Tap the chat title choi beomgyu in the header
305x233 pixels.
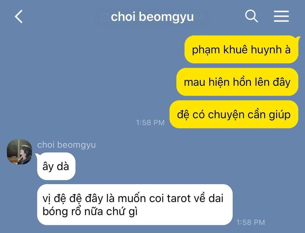point(152,17)
